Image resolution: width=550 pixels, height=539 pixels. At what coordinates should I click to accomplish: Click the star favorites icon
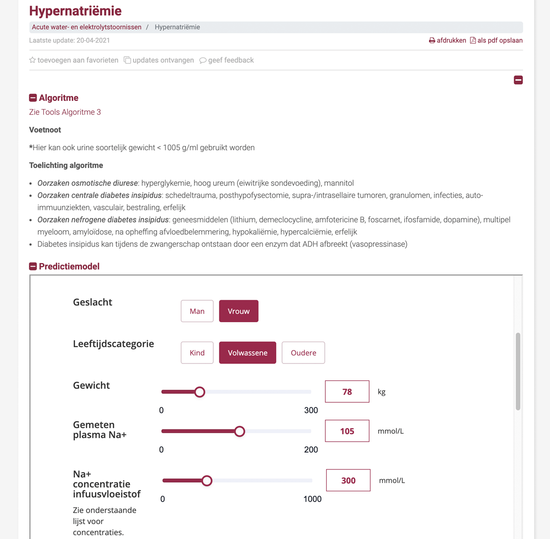coord(33,60)
